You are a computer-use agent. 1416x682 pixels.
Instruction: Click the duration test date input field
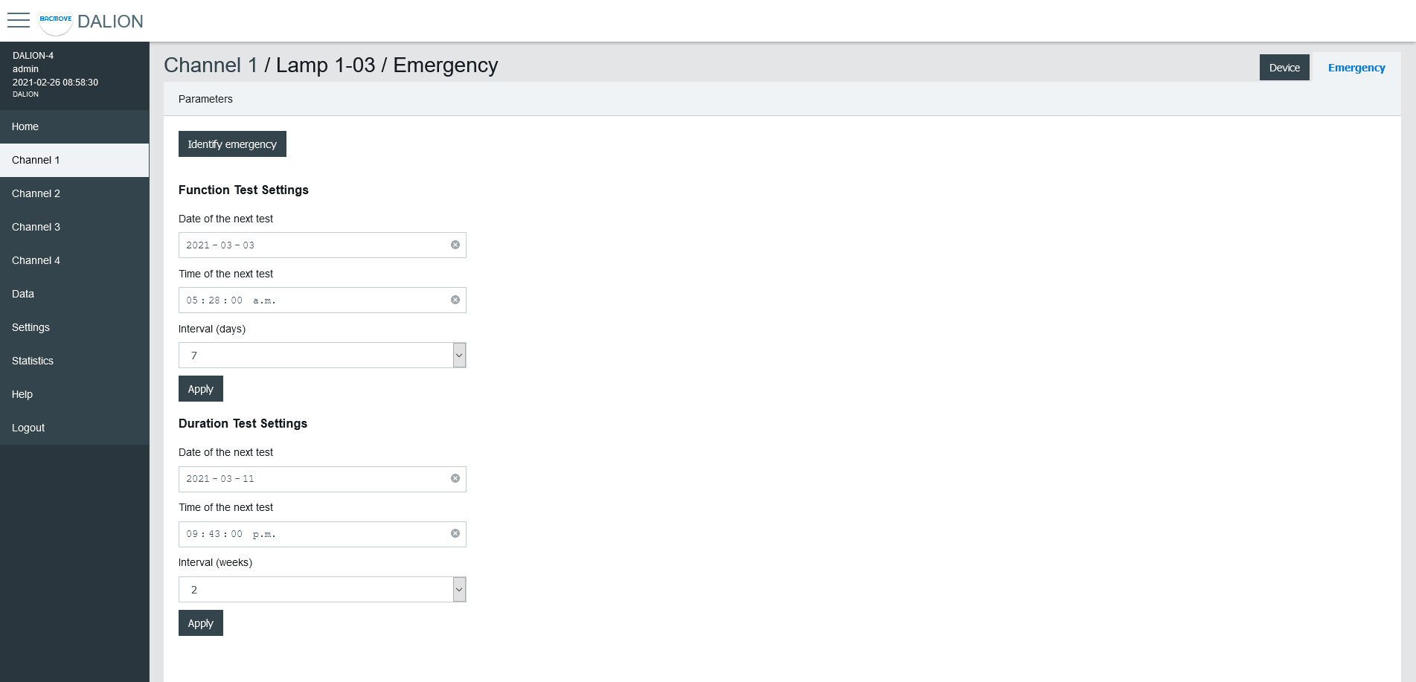pos(313,479)
